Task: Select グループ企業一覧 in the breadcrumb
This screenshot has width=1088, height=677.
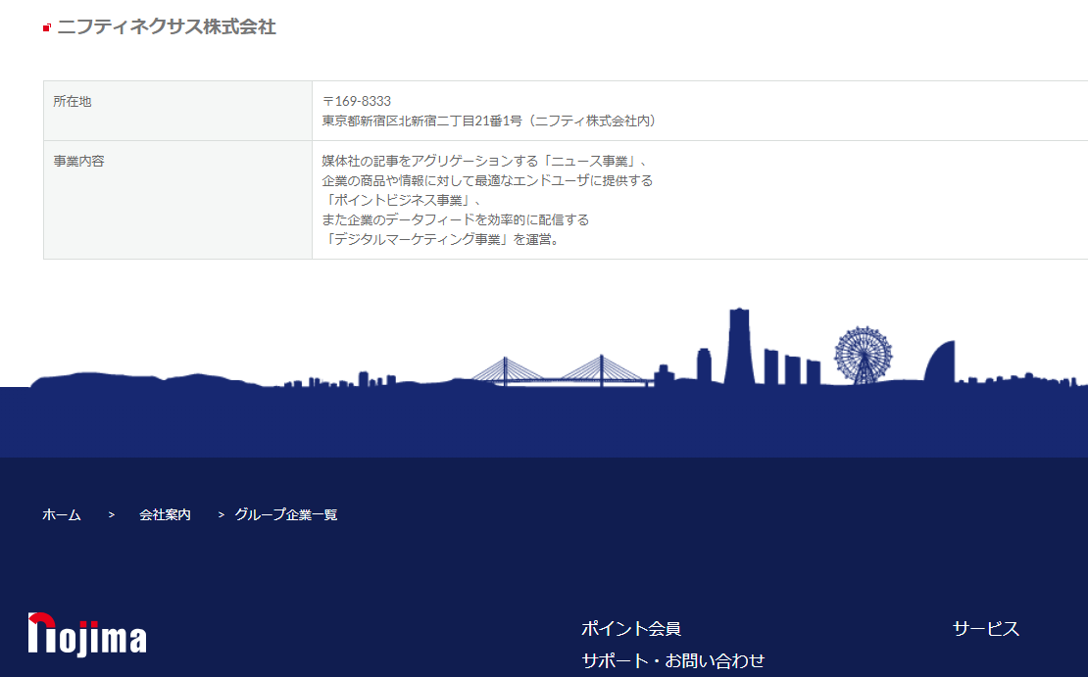Action: coord(286,514)
